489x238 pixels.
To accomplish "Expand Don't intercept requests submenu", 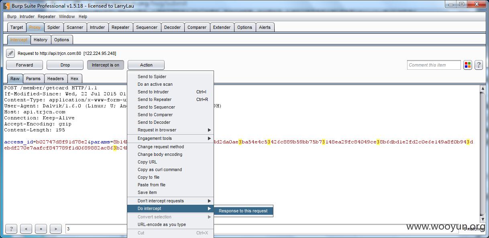I will 170,201.
